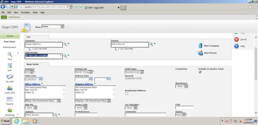The height and width of the screenshot is (125, 258).
Task: Click the browser Back arrow button
Action: pos(3,7)
